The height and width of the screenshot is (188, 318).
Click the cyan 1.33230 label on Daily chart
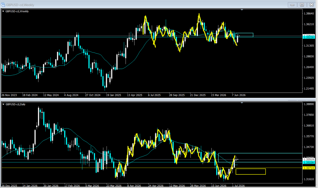(x=309, y=162)
